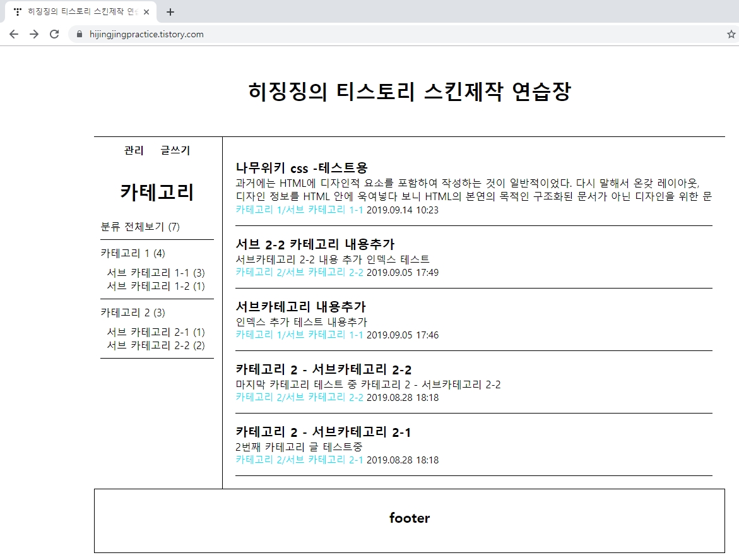Click the 카테고리 sidebar heading

pyautogui.click(x=157, y=192)
